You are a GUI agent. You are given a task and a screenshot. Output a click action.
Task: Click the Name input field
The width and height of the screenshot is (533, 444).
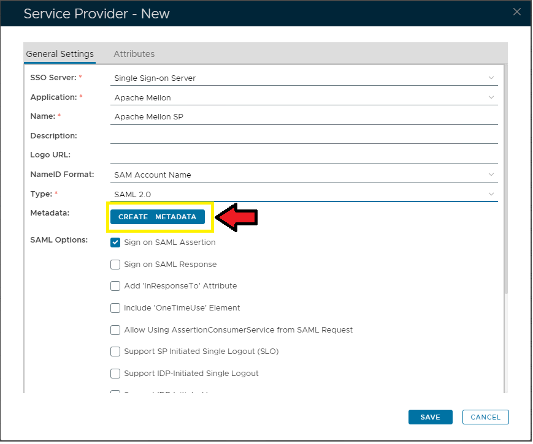pos(304,116)
